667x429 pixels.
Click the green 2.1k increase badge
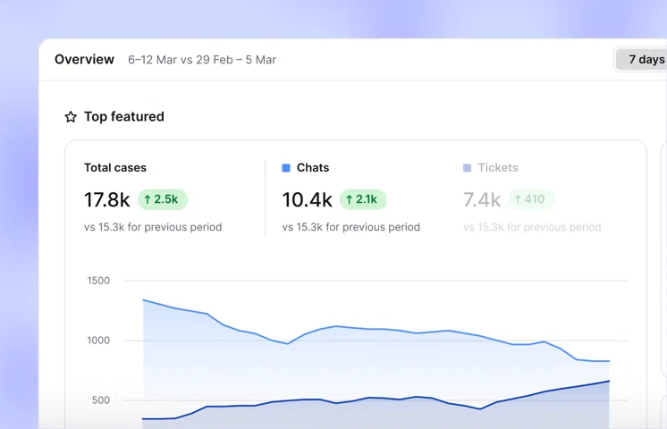363,199
